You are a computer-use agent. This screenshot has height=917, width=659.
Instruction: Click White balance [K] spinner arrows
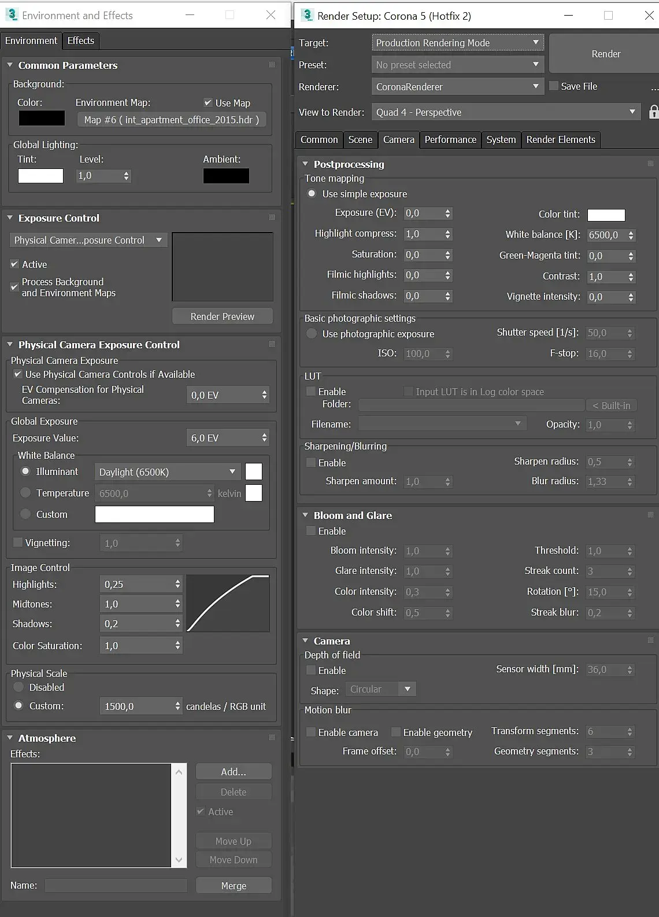pos(631,235)
